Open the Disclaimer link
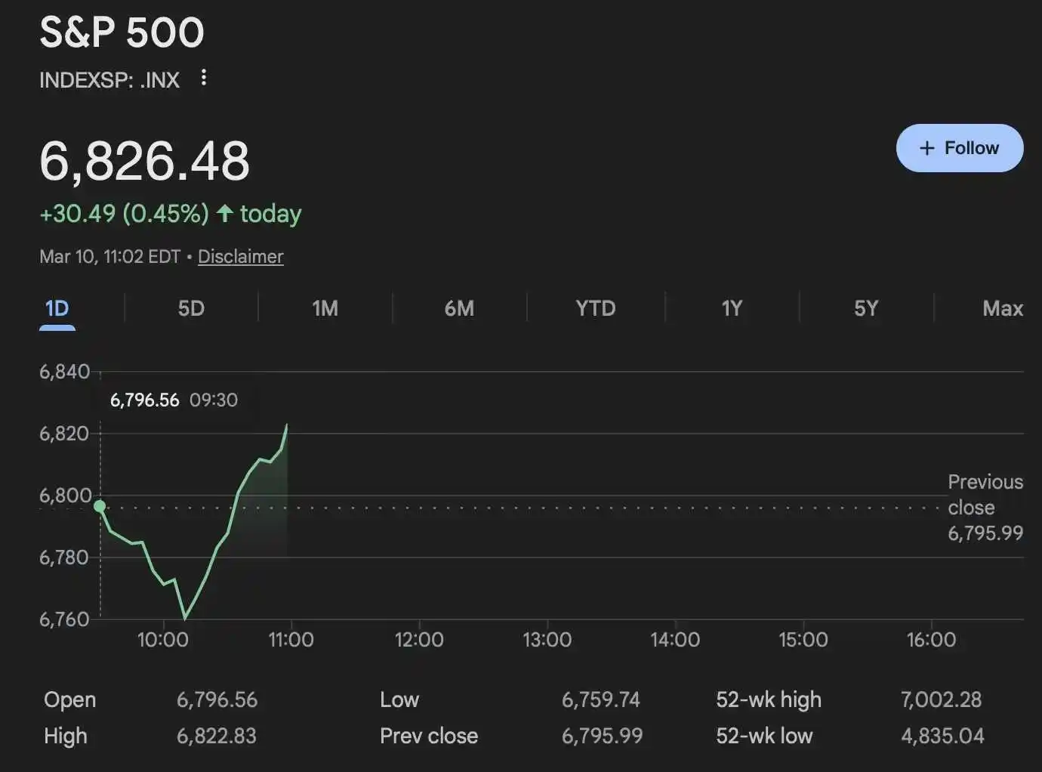Screen dimensions: 1042x772 click(x=240, y=257)
